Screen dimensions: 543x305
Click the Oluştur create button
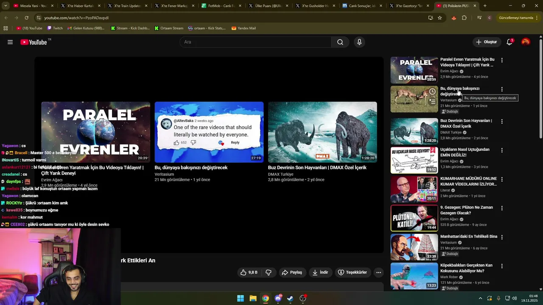[487, 42]
